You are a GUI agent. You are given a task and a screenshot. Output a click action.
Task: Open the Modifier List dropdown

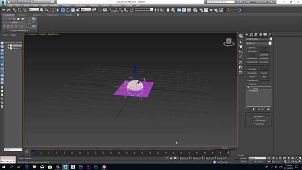(x=270, y=43)
